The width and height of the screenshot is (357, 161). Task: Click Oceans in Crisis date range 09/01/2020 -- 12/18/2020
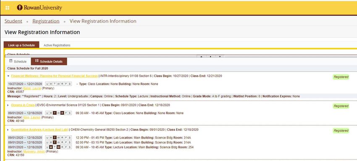pyautogui.click(x=25, y=113)
